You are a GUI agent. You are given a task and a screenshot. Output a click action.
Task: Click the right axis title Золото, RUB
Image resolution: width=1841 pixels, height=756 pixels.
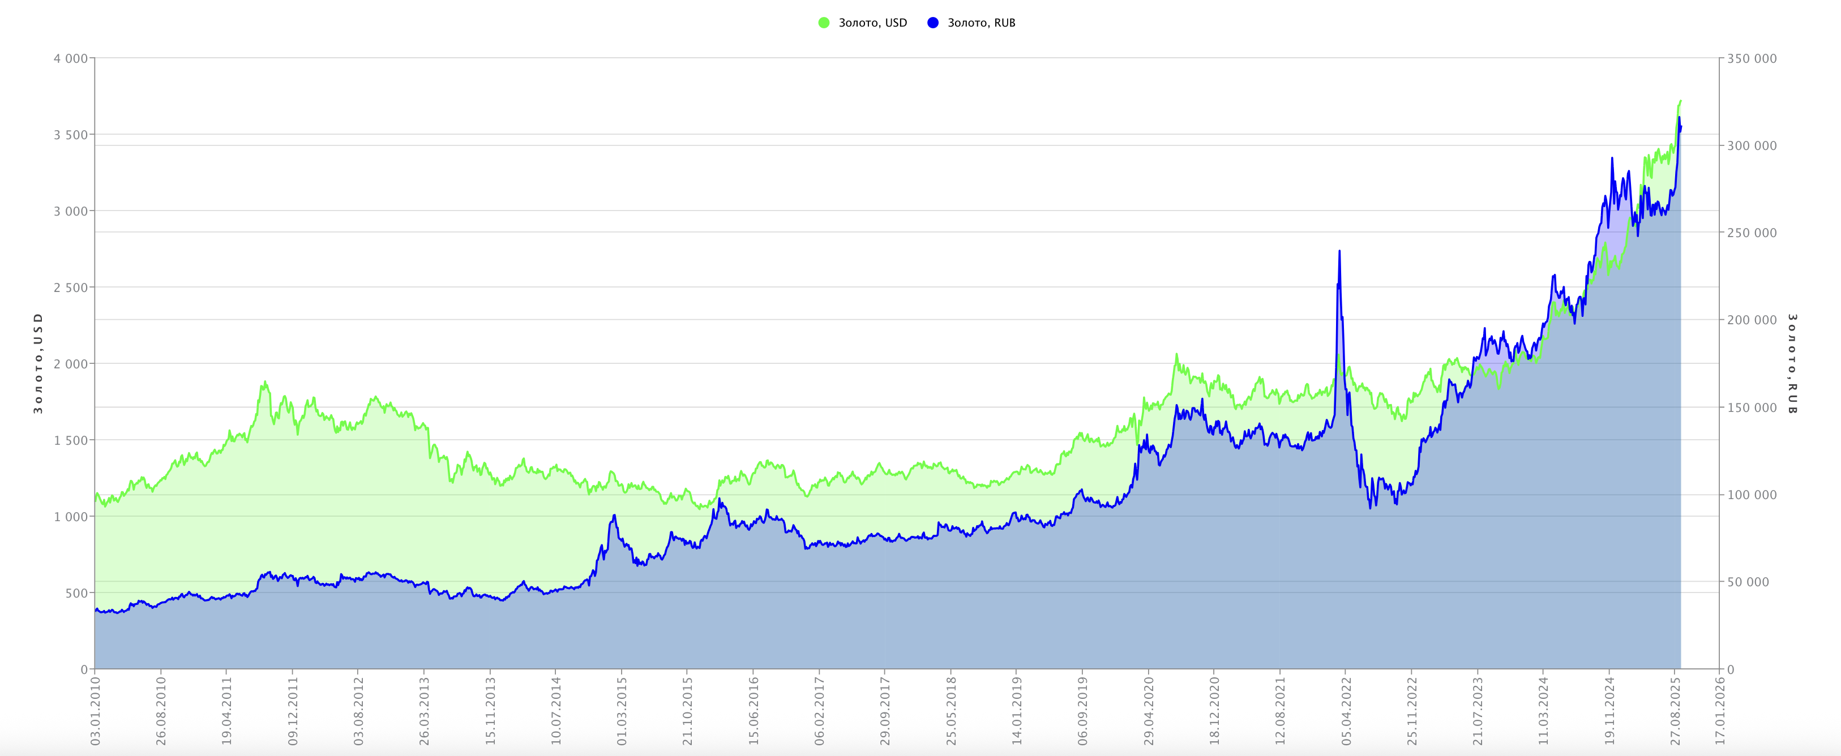pos(1792,363)
